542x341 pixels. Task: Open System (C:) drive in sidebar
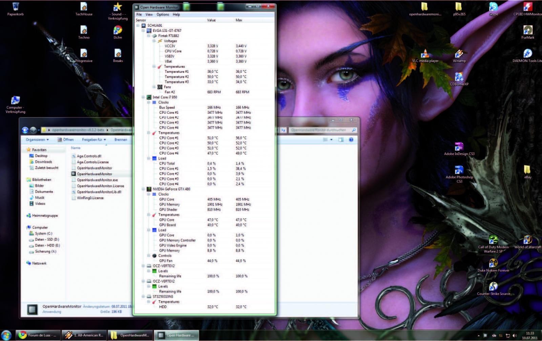(x=41, y=233)
